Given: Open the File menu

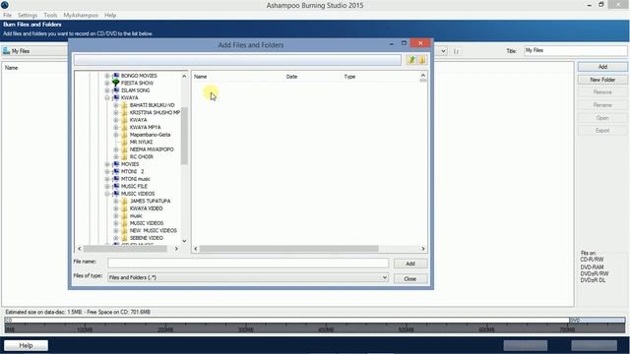Looking at the screenshot, I should (x=7, y=16).
